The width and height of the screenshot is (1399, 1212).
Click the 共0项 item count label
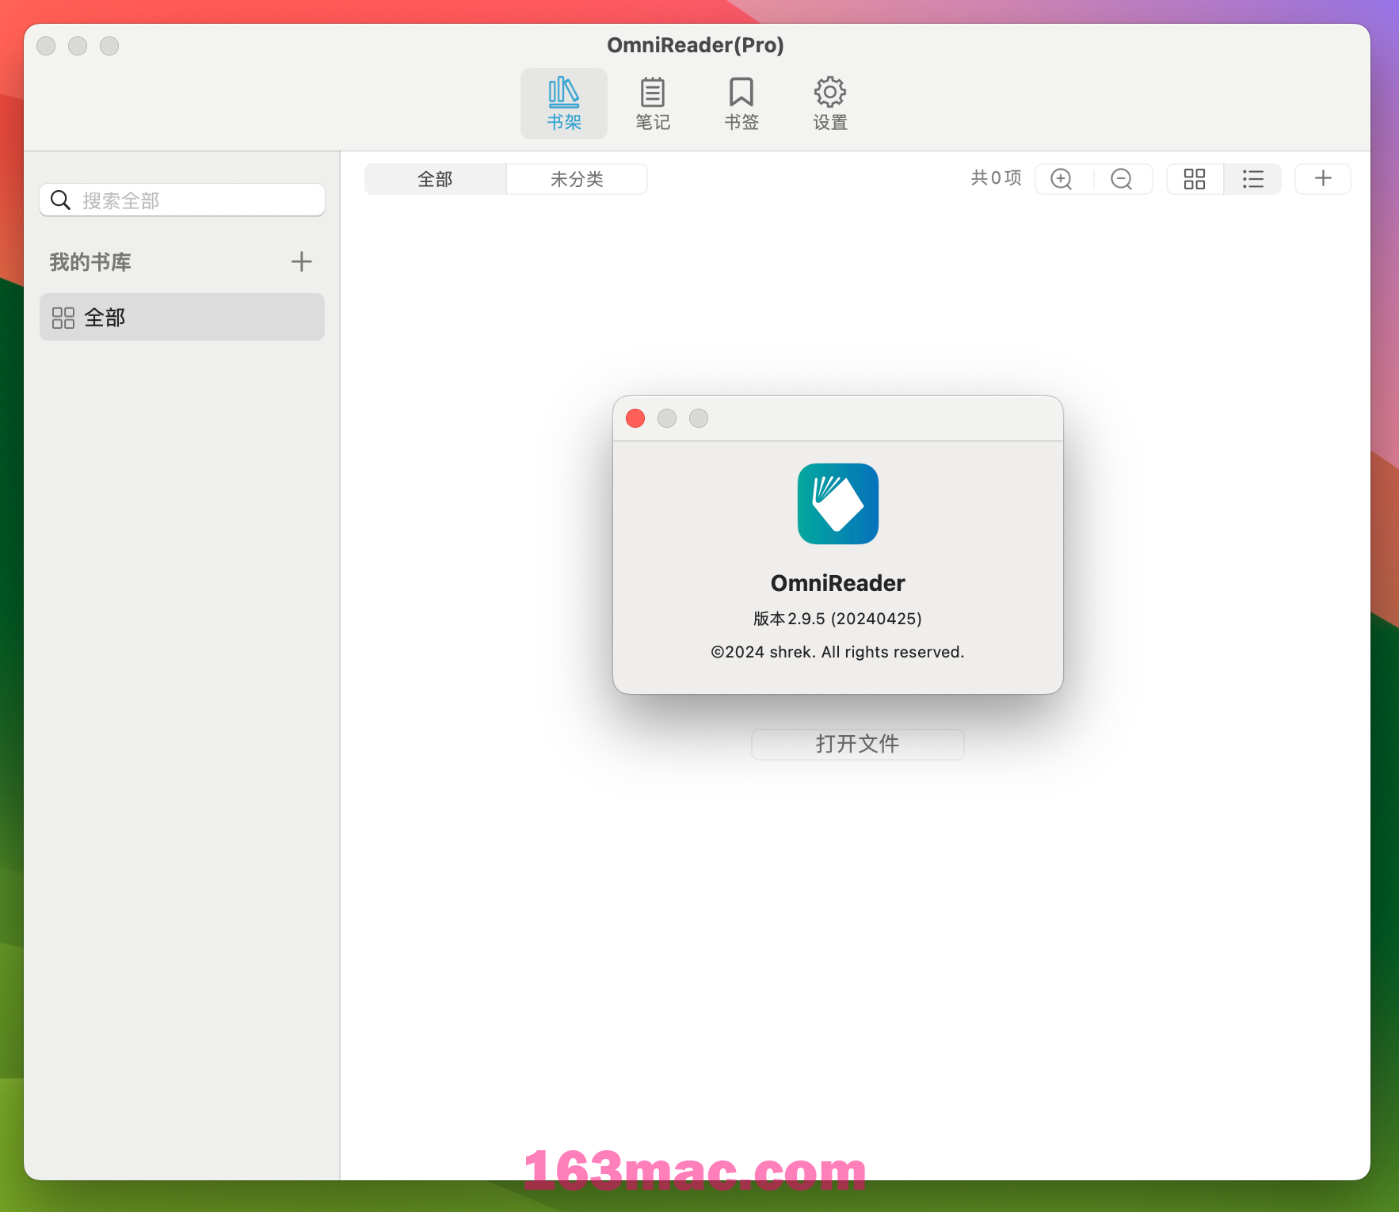click(997, 178)
